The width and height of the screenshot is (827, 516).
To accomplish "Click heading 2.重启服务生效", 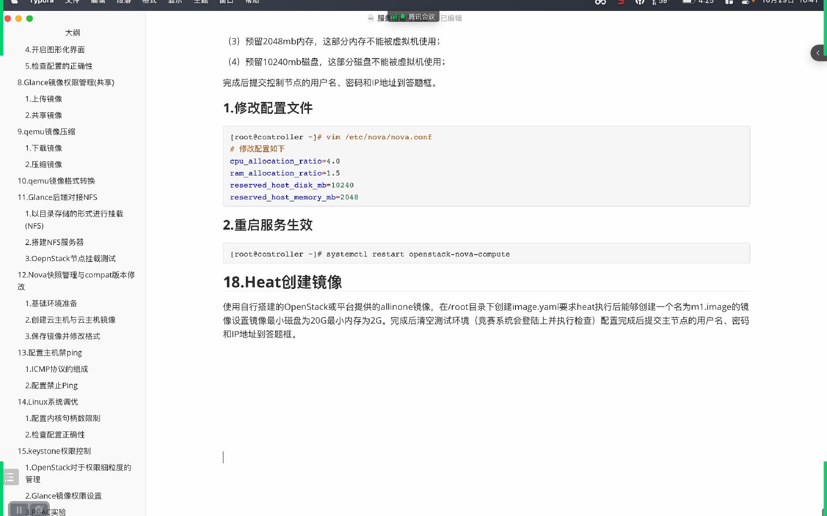I will pyautogui.click(x=268, y=225).
